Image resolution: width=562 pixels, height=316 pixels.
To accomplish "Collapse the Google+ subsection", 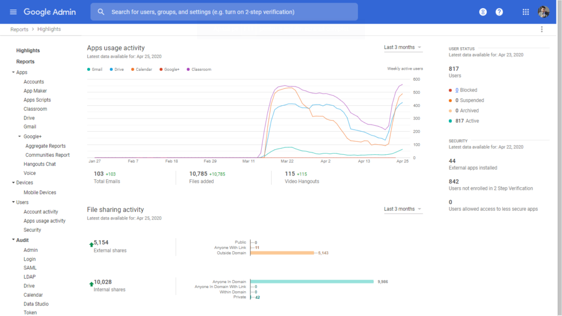I will [x=20, y=137].
